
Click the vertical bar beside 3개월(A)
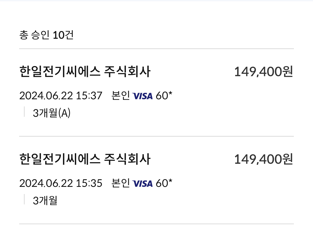pos(24,112)
